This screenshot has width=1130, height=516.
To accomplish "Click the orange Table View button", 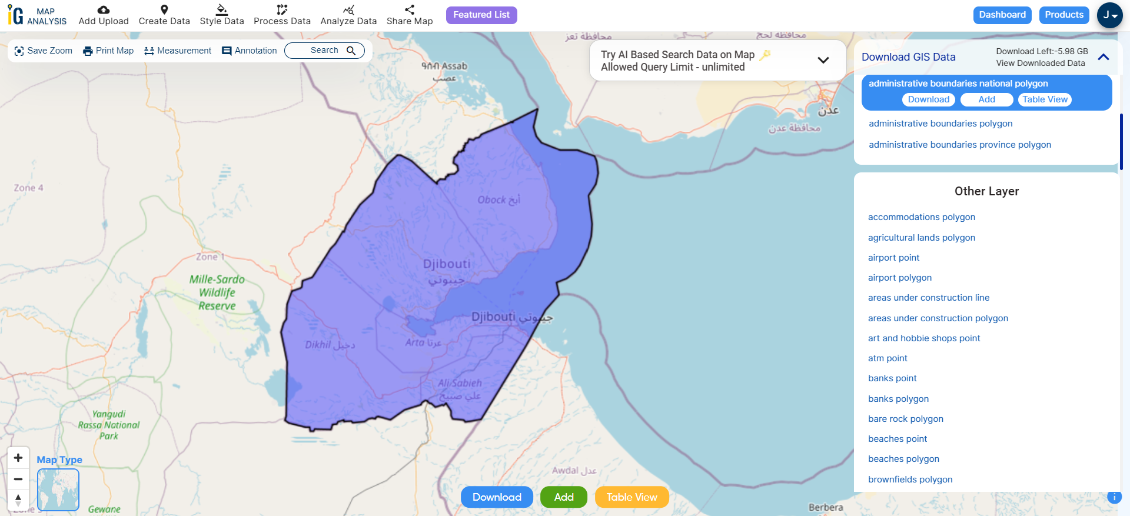I will pyautogui.click(x=632, y=497).
